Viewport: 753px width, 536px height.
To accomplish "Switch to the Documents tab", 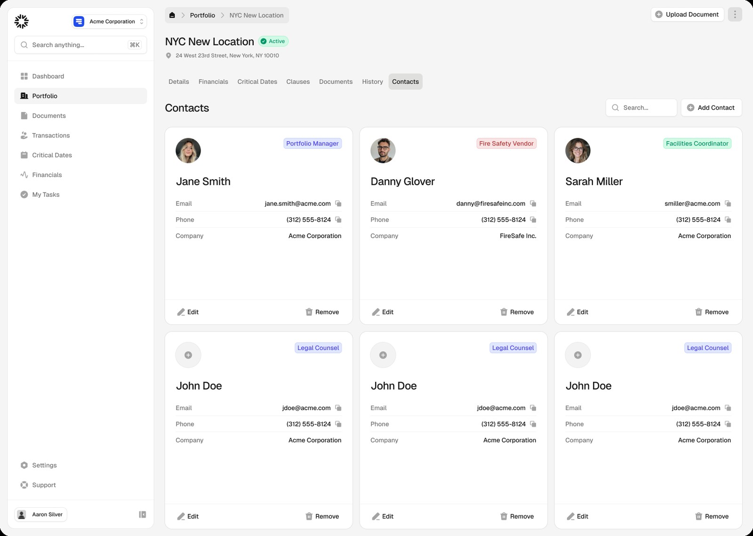I will coord(336,82).
